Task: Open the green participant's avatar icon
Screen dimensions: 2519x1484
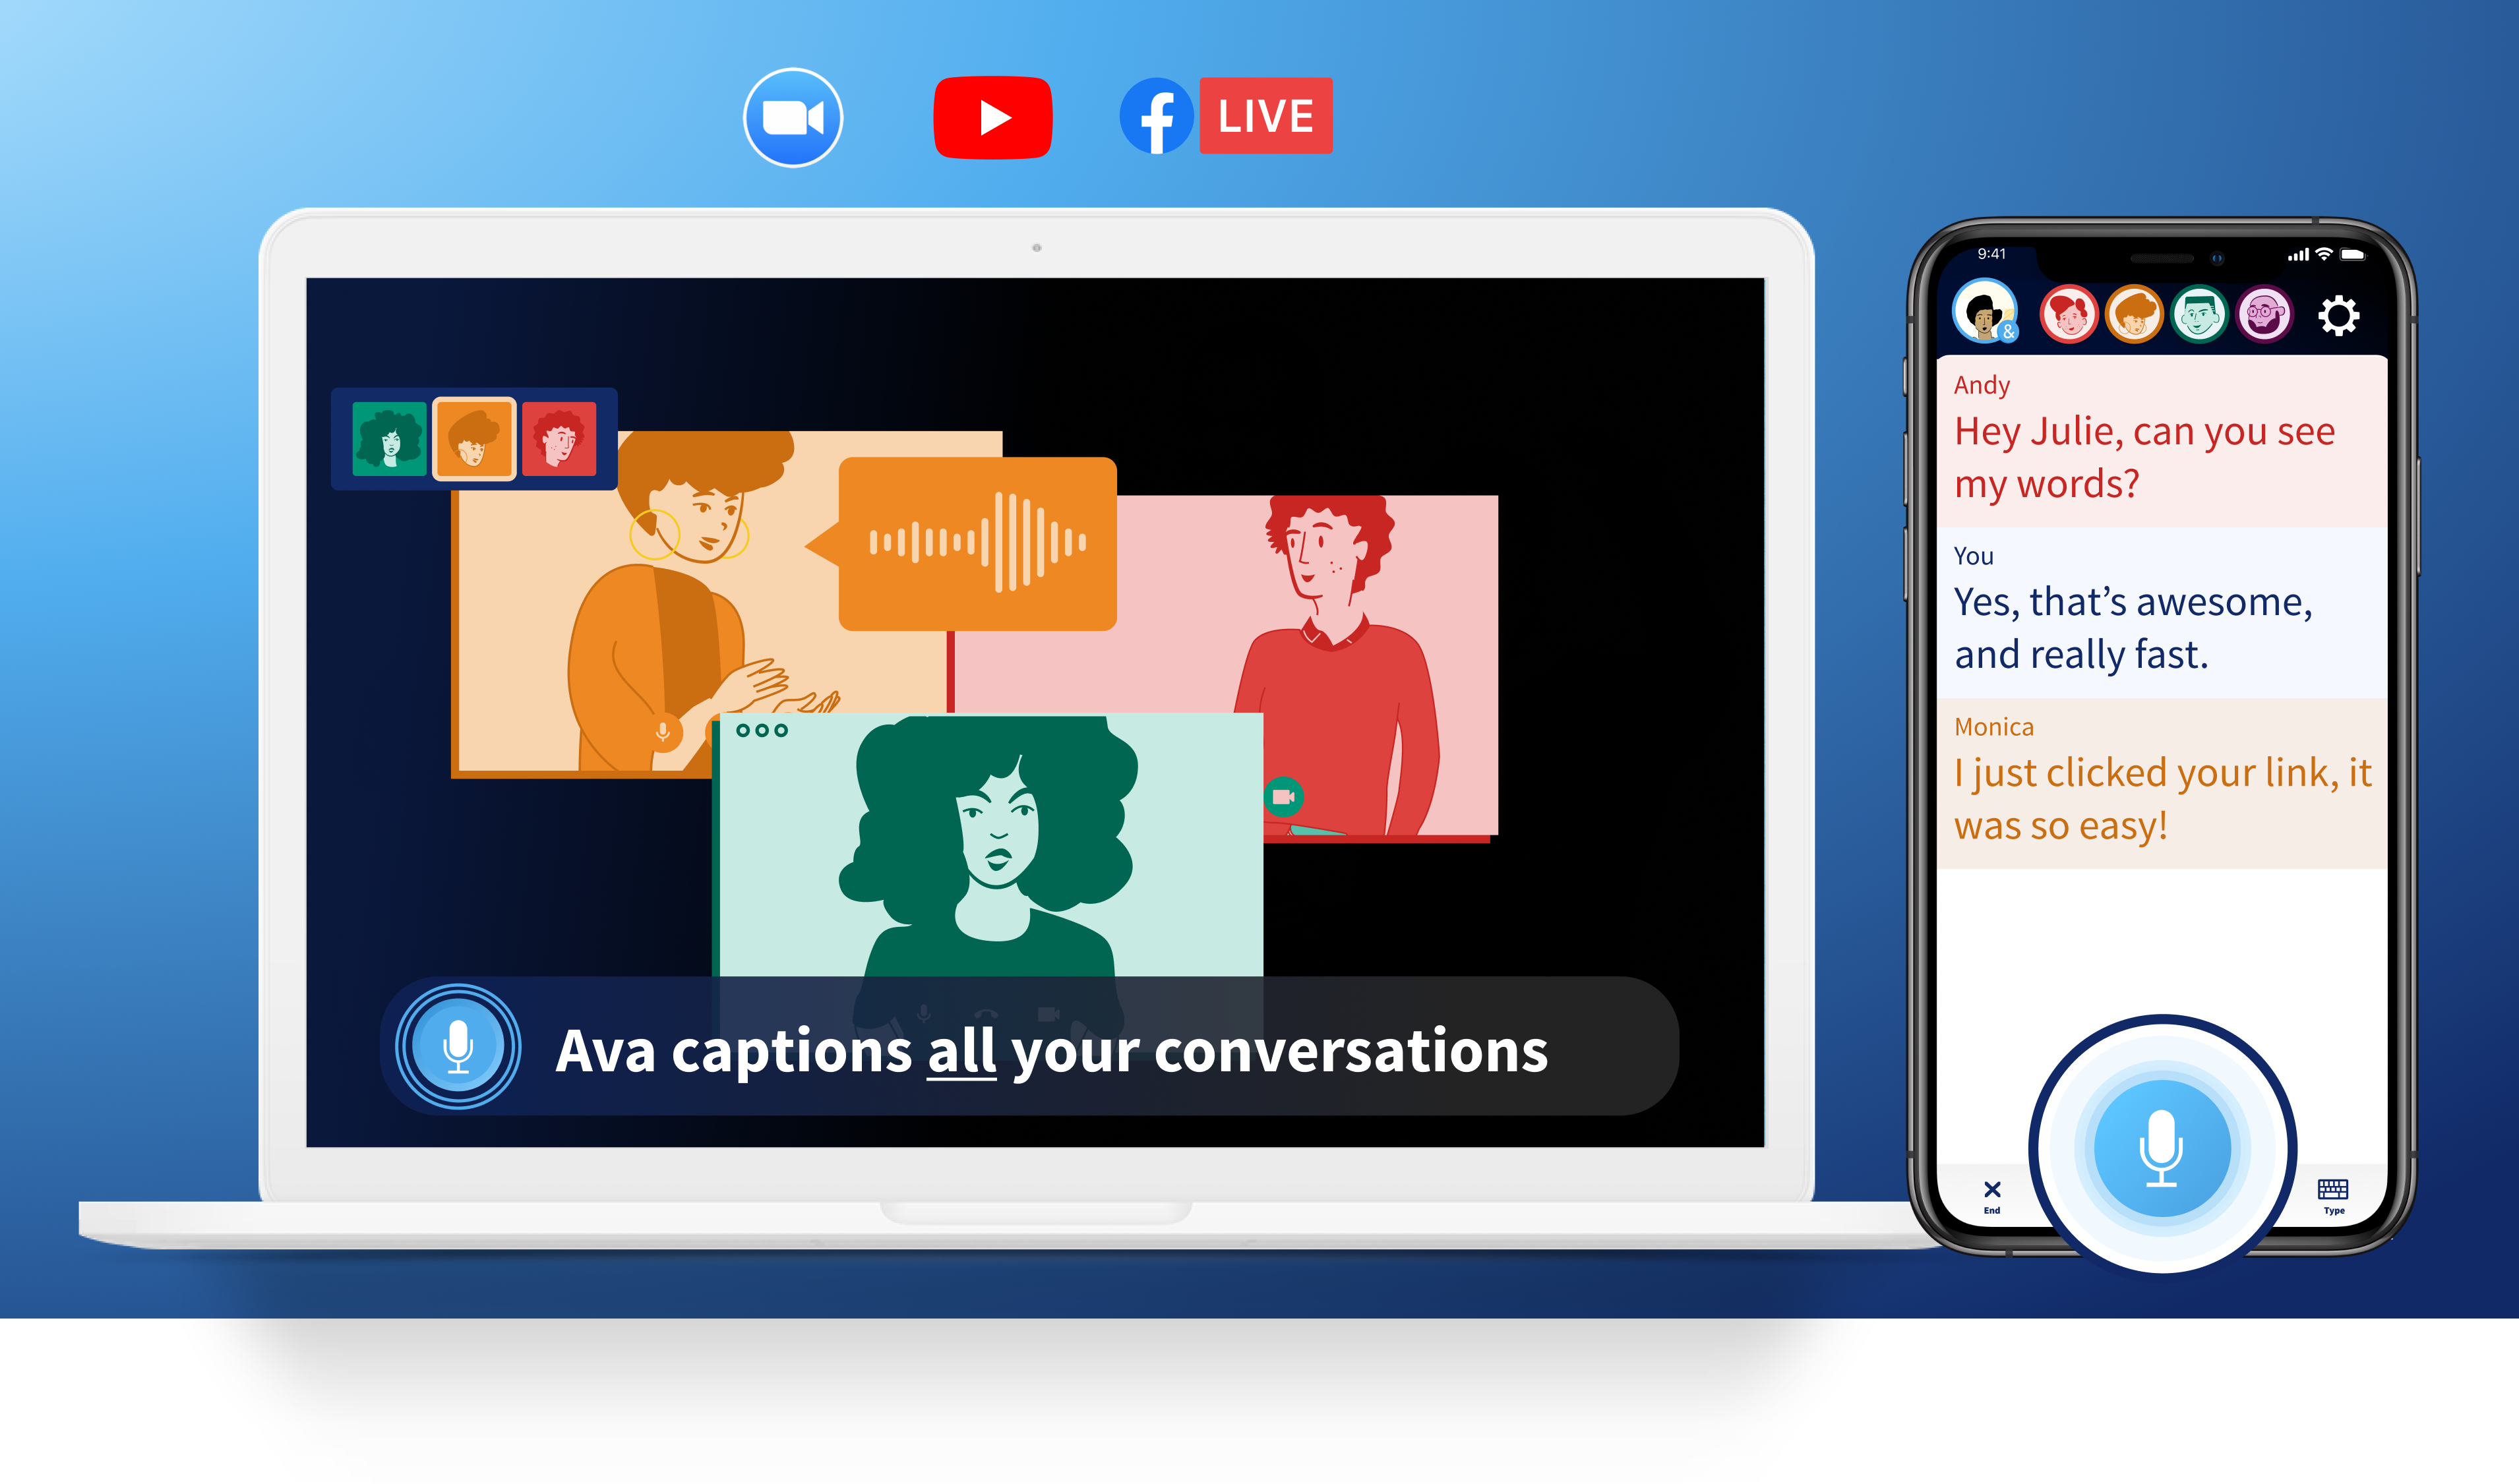Action: (x=2199, y=314)
